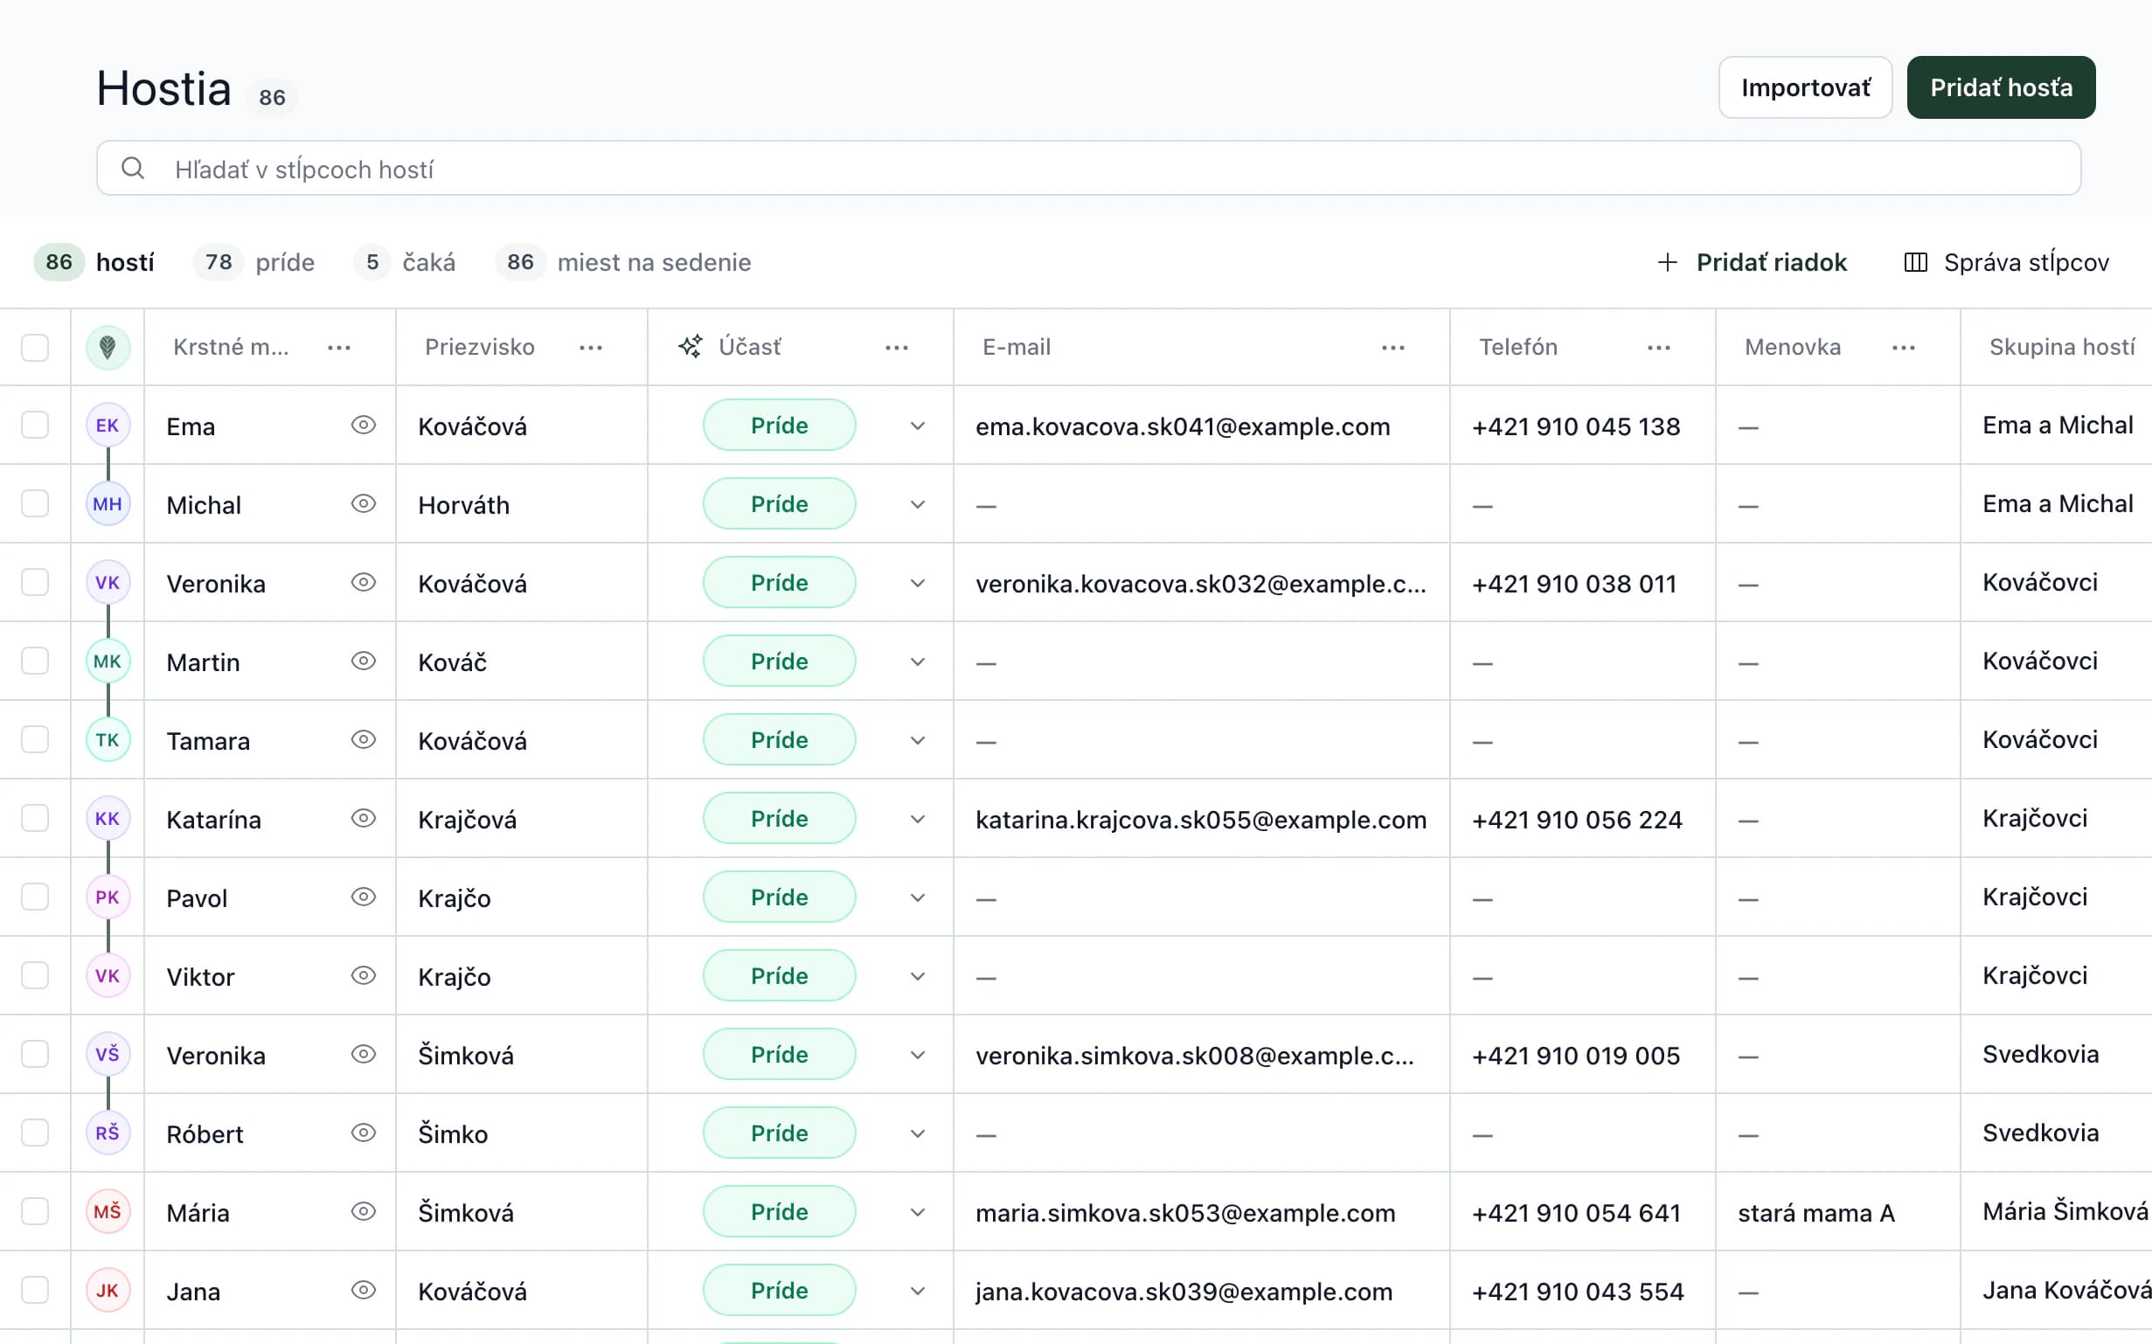Image resolution: width=2152 pixels, height=1344 pixels.
Task: Click the PK avatar for Pavol Krajčo
Action: tap(108, 897)
